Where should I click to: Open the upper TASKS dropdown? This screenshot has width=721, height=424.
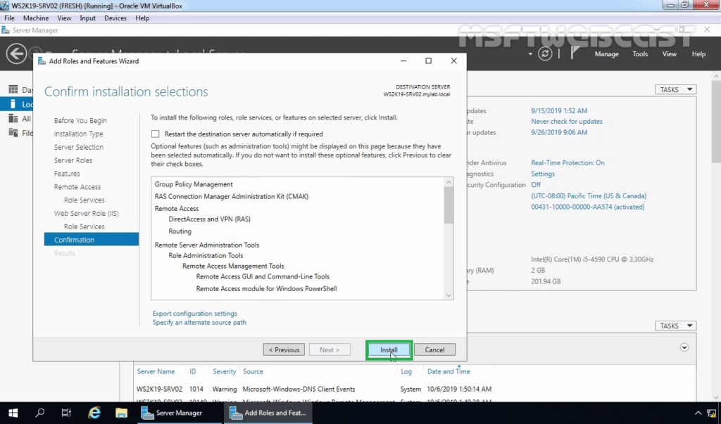point(675,89)
